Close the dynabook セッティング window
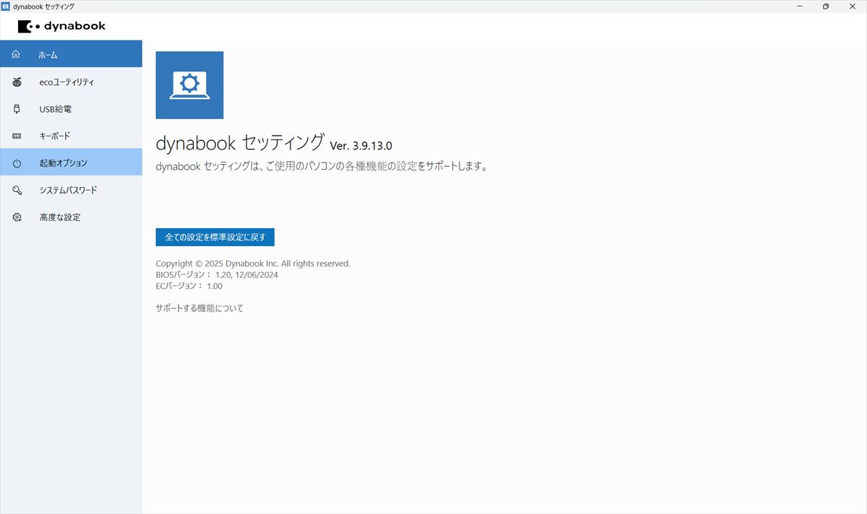 point(853,6)
